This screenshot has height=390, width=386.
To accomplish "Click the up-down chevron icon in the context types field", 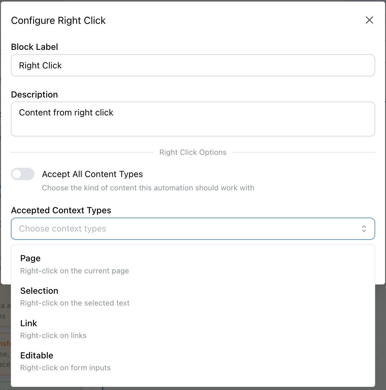I will point(364,229).
